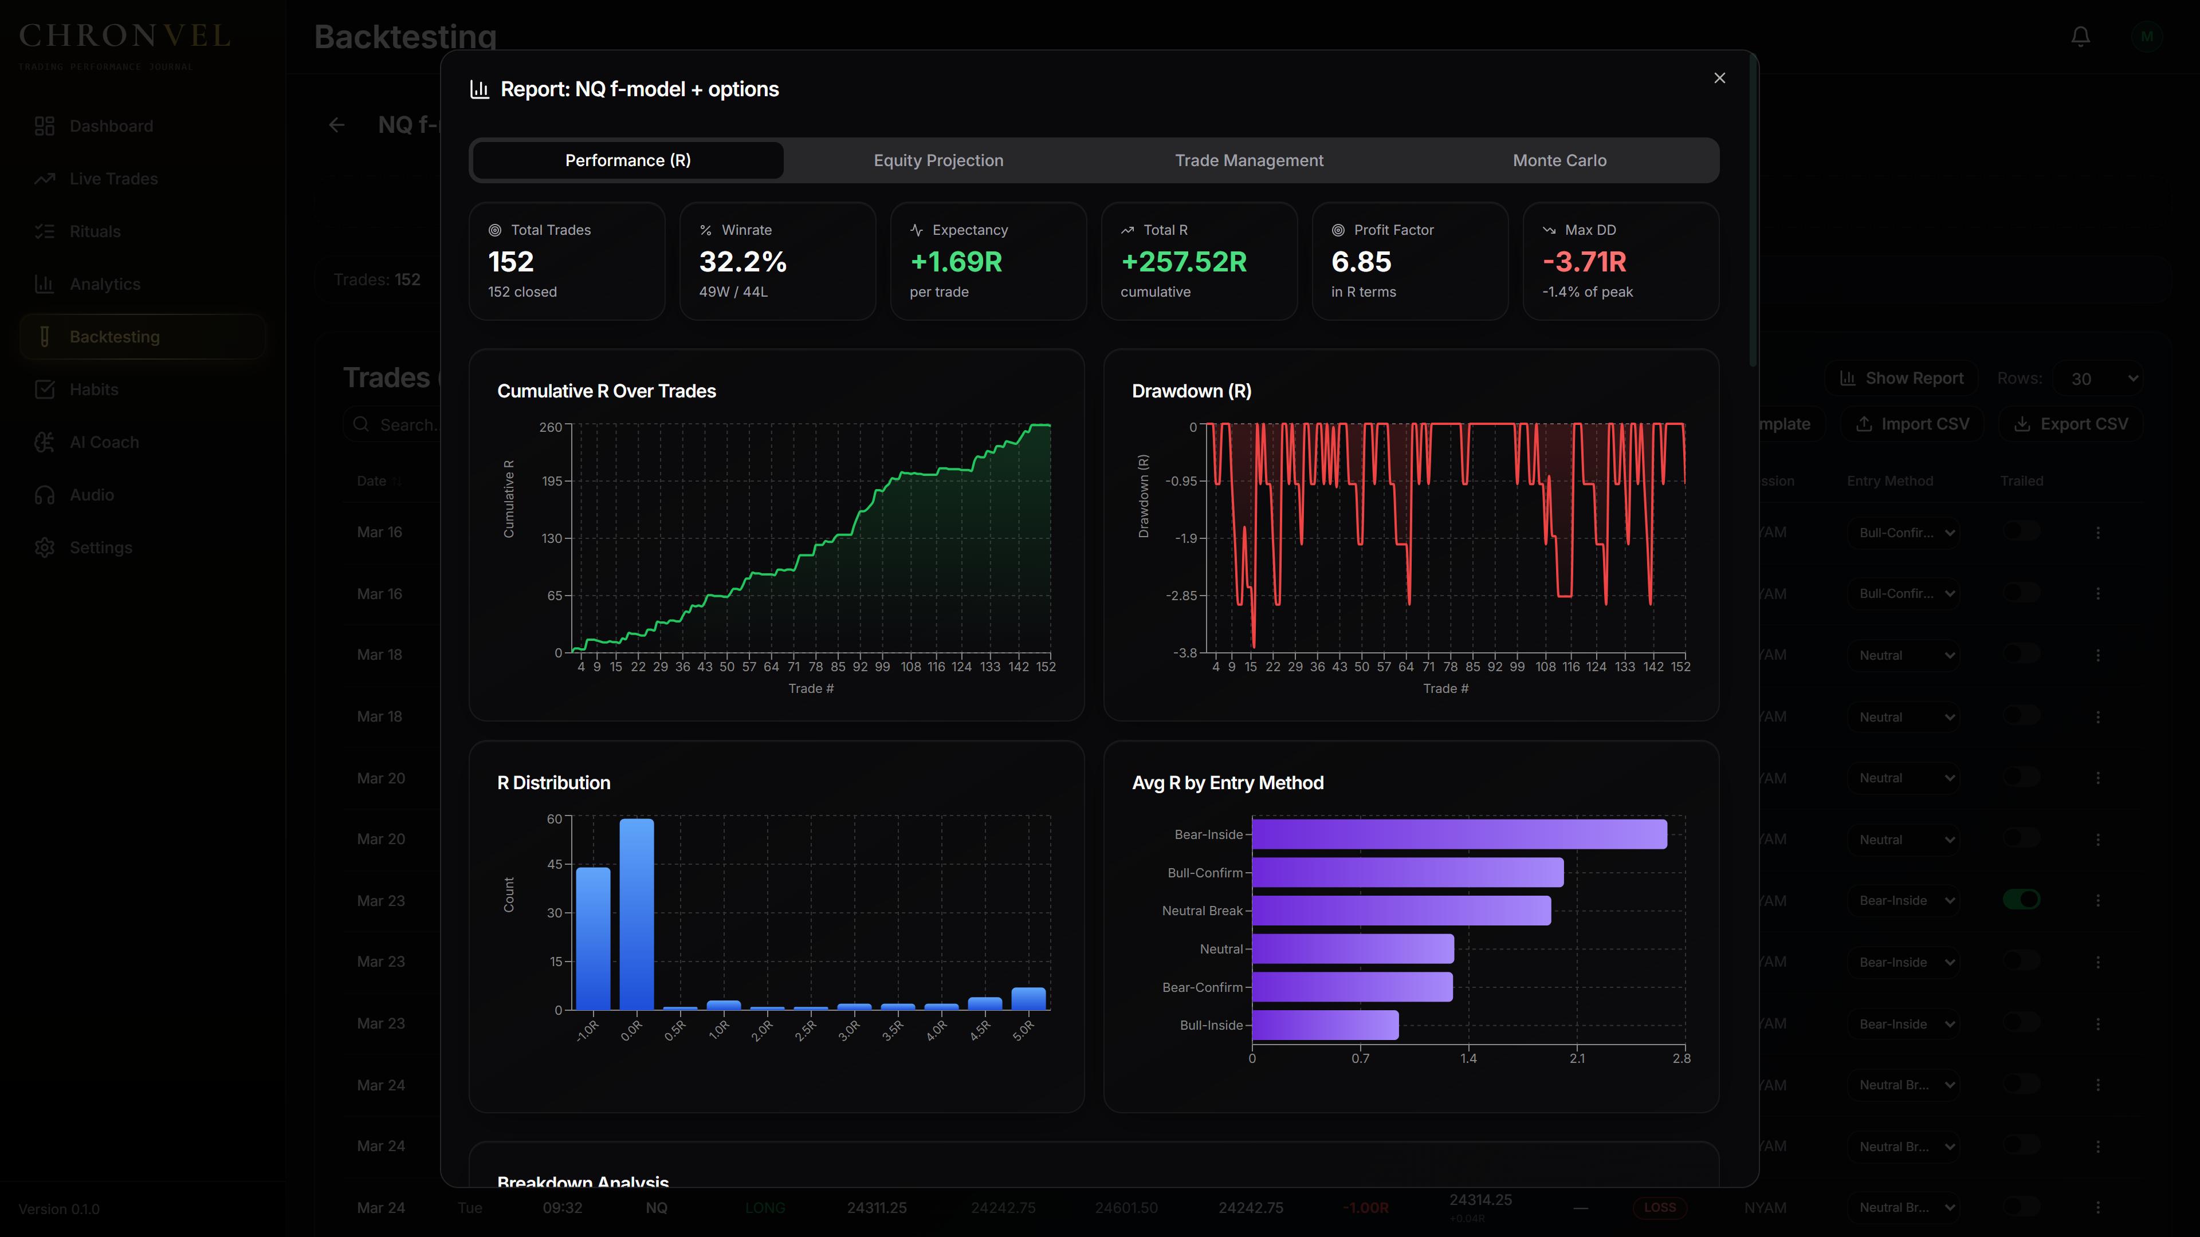Screen dimensions: 2200x1237
Task: Click the Analytics bar chart icon
Action: point(45,284)
